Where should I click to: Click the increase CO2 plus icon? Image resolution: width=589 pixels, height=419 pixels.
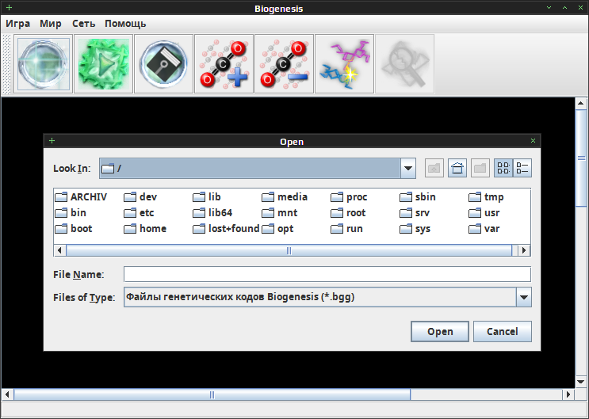[x=224, y=63]
